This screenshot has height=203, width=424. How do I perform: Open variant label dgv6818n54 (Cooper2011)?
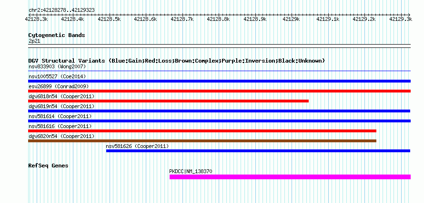point(61,96)
